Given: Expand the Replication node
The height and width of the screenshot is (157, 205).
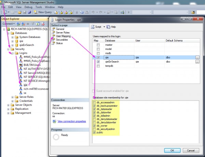Looking at the screenshot, I should [8, 109].
